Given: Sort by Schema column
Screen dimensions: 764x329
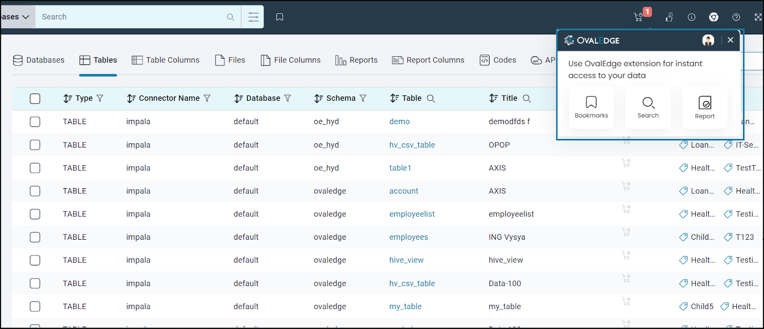Looking at the screenshot, I should pos(318,98).
